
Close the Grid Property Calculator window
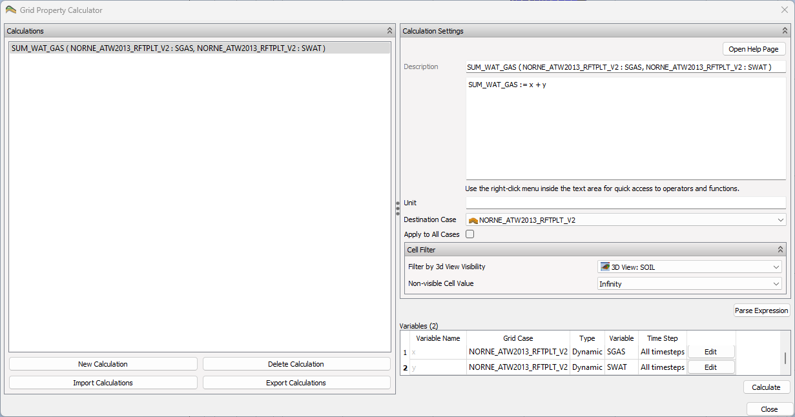[x=785, y=10]
